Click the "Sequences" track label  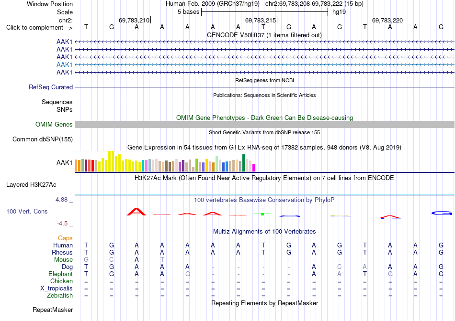click(57, 102)
